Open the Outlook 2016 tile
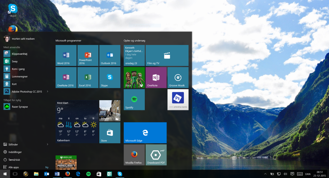The image size is (329, 178). click(110, 56)
